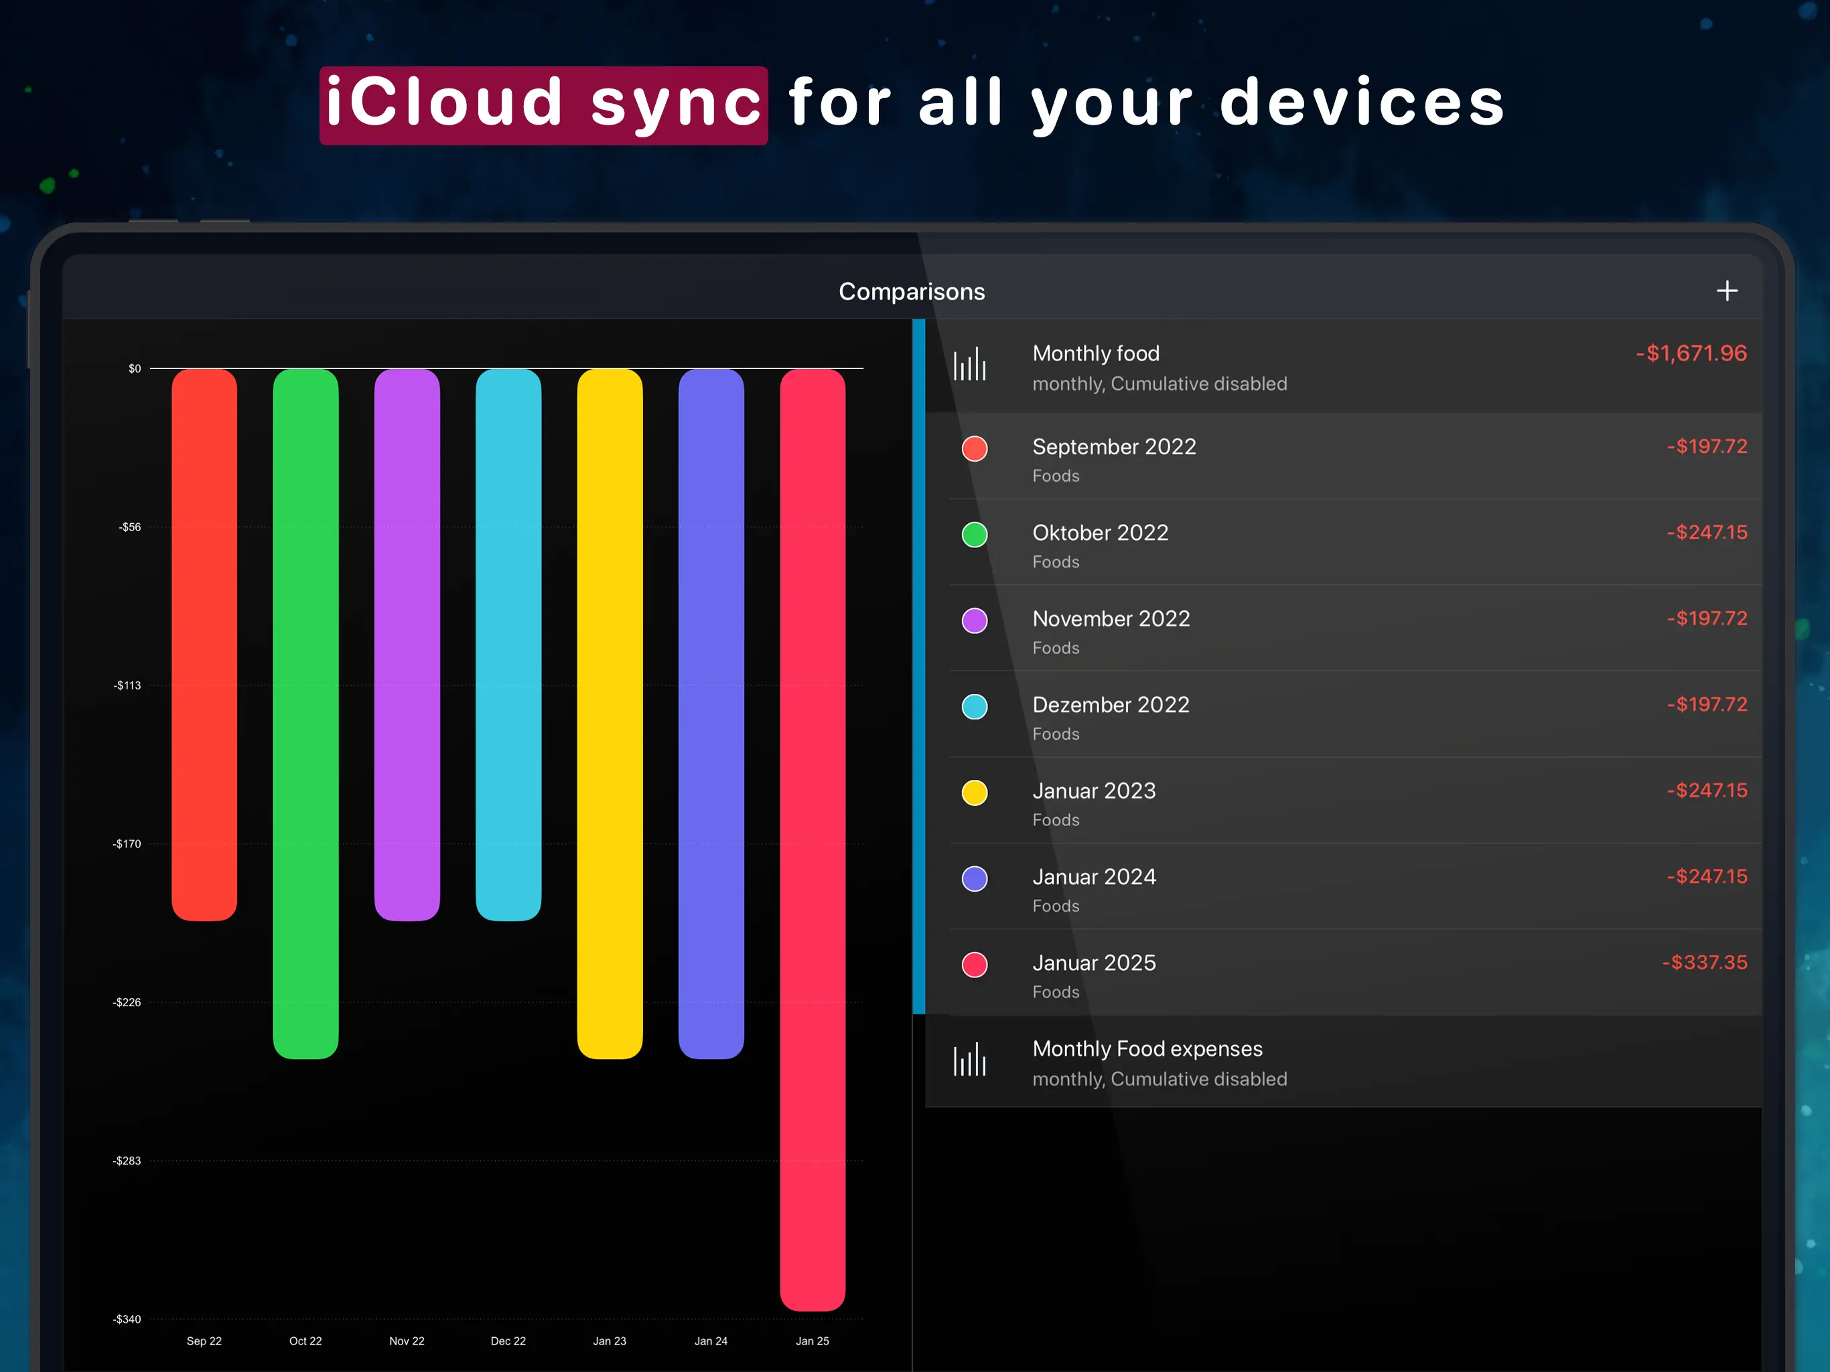Select the Oktober 2022 amount -$247.15
The image size is (1830, 1372).
pyautogui.click(x=1706, y=533)
